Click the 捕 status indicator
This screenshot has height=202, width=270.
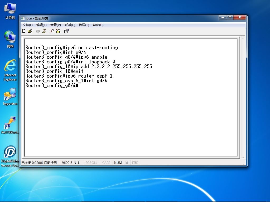pos(127,163)
